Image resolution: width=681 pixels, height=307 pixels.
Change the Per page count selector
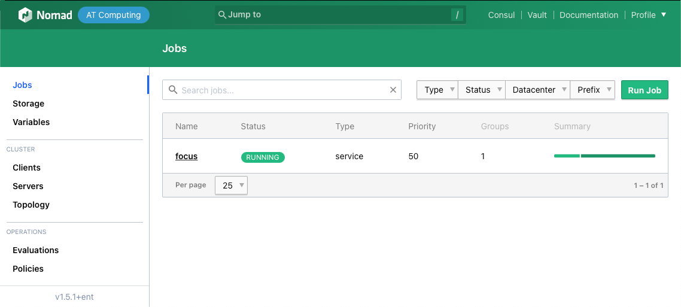pyautogui.click(x=231, y=186)
